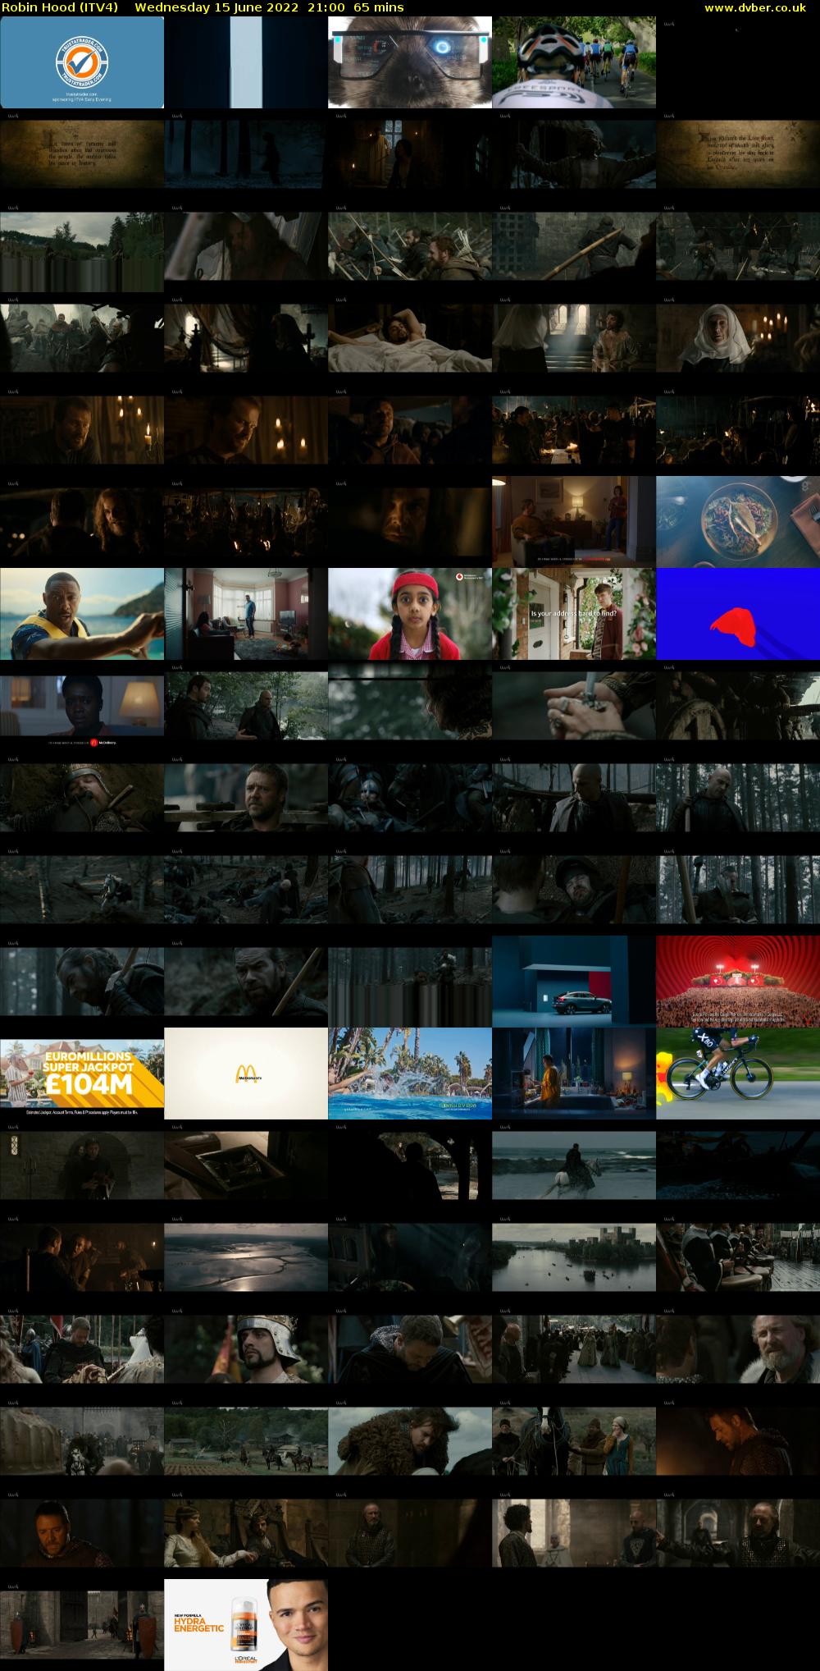This screenshot has width=820, height=1671.
Task: Click the '65 mins' duration text
Action: click(378, 7)
